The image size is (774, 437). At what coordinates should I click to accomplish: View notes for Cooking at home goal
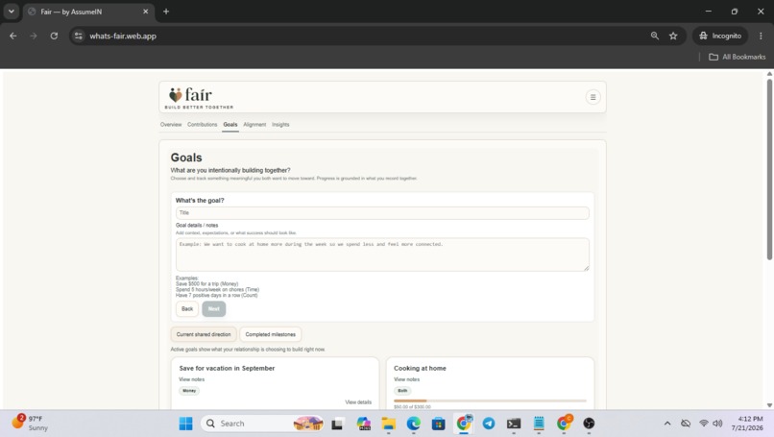tap(407, 379)
